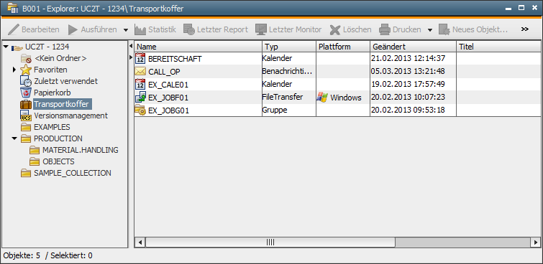Open the Ausführen dropdown arrow
This screenshot has height=264, width=543.
pos(126,30)
